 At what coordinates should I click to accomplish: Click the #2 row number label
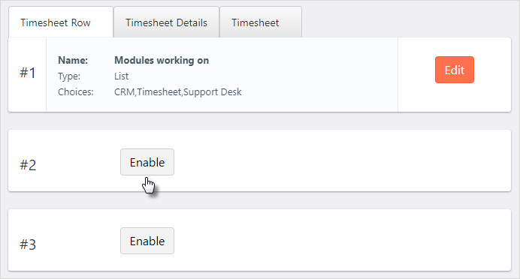[x=28, y=165]
